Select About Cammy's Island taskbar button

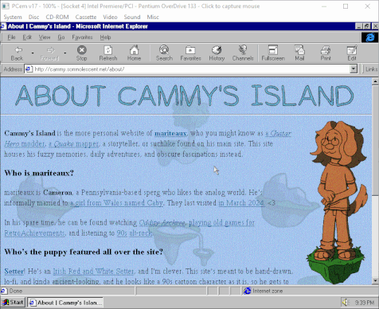click(65, 303)
